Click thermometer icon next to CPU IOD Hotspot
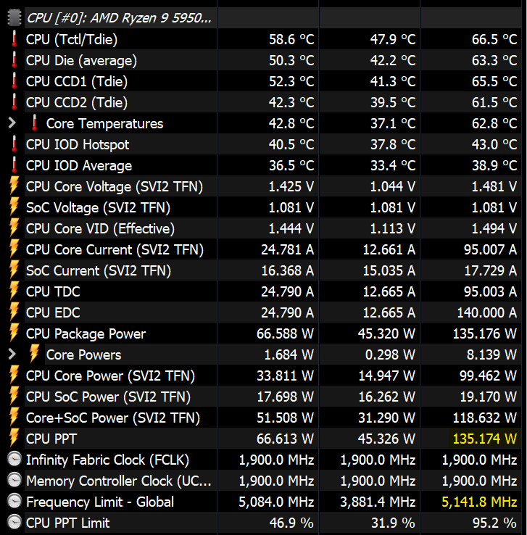Image resolution: width=527 pixels, height=535 pixels. click(14, 144)
